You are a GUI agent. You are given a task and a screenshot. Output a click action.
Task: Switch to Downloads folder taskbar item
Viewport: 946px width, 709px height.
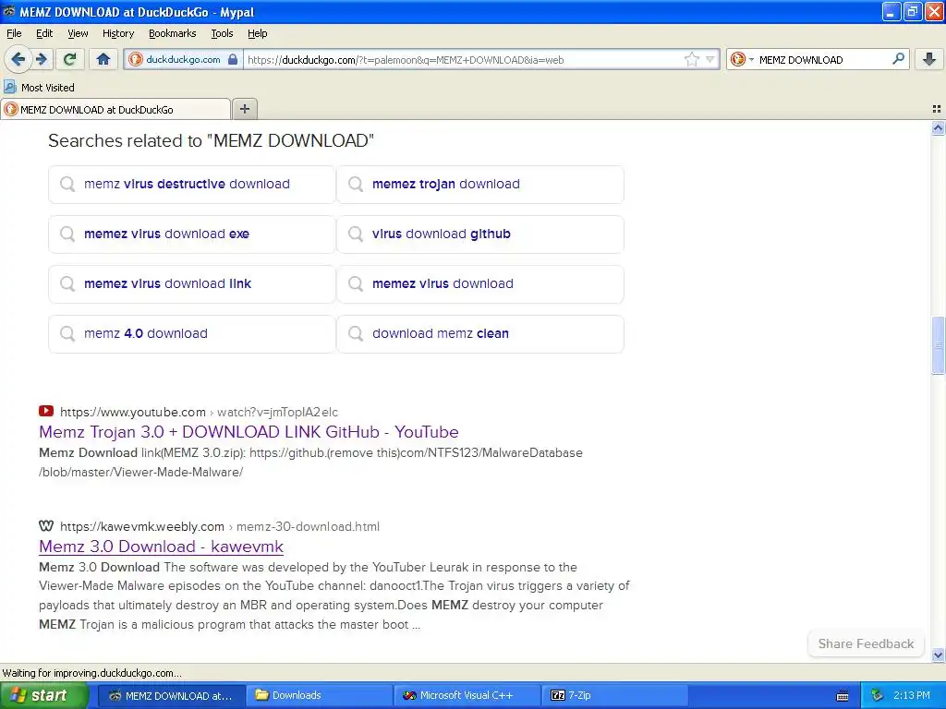319,696
